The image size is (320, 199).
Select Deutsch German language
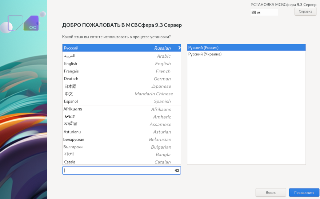point(121,79)
